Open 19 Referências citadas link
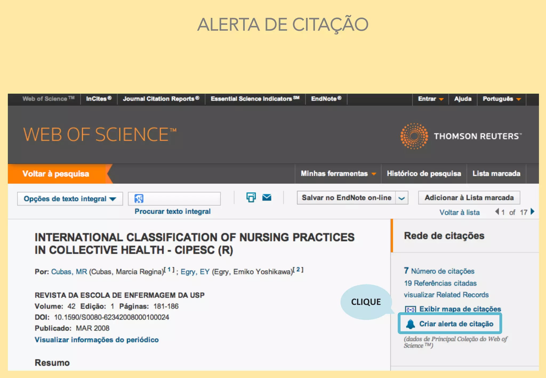 click(440, 283)
